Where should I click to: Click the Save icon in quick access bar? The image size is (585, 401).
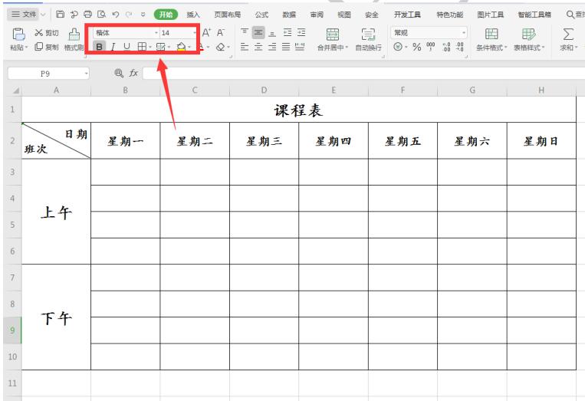[60, 14]
